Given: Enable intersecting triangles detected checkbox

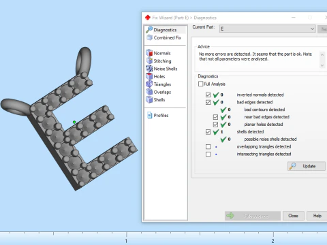Looking at the screenshot, I should pos(208,154).
